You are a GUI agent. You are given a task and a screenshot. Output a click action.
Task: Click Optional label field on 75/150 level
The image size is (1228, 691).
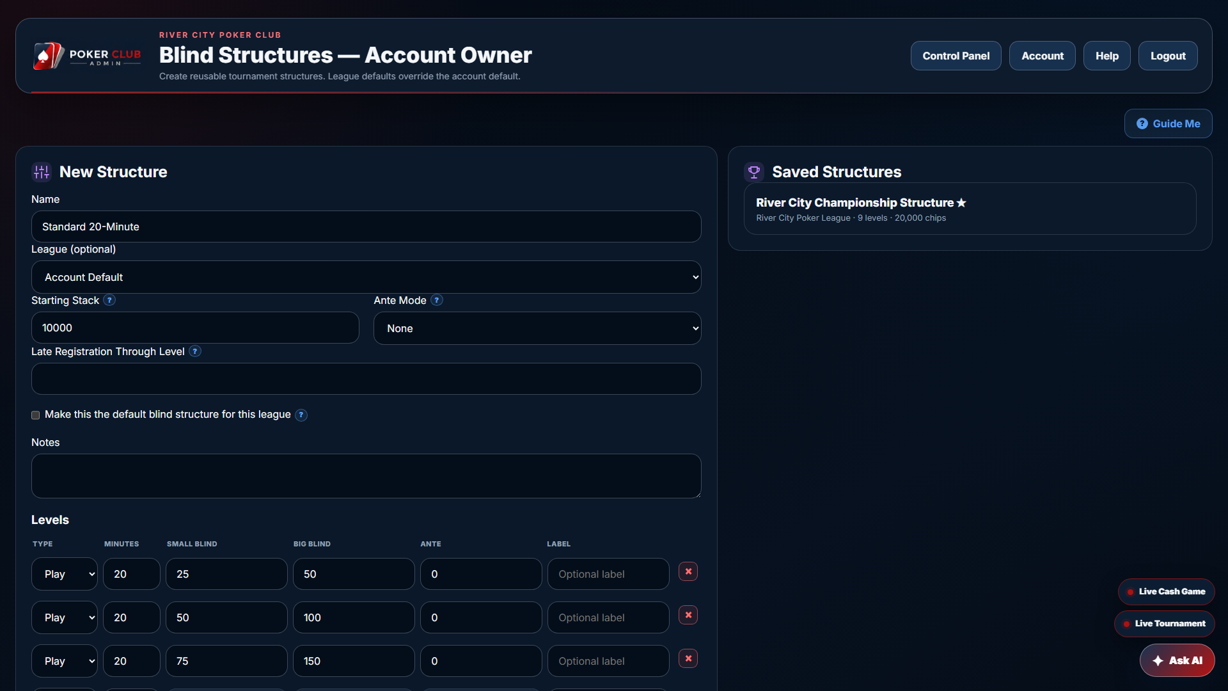608,661
